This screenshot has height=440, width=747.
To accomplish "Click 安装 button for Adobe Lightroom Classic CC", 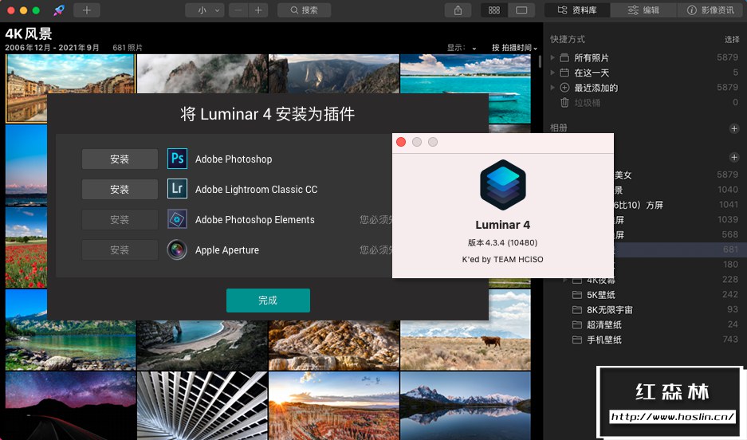I will 120,190.
